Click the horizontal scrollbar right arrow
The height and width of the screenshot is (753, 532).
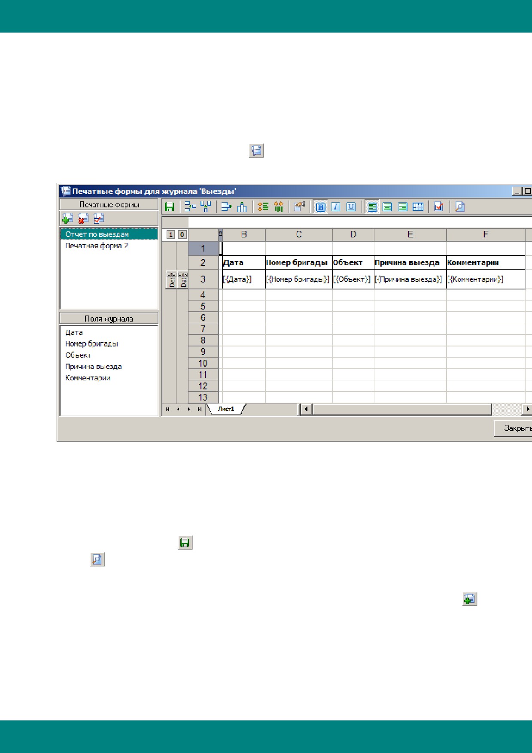pyautogui.click(x=527, y=409)
